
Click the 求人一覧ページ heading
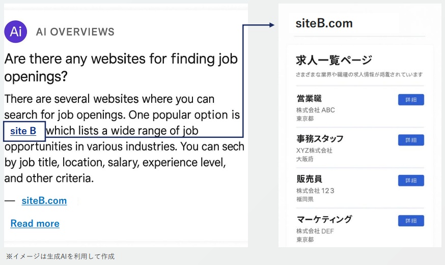pos(334,61)
